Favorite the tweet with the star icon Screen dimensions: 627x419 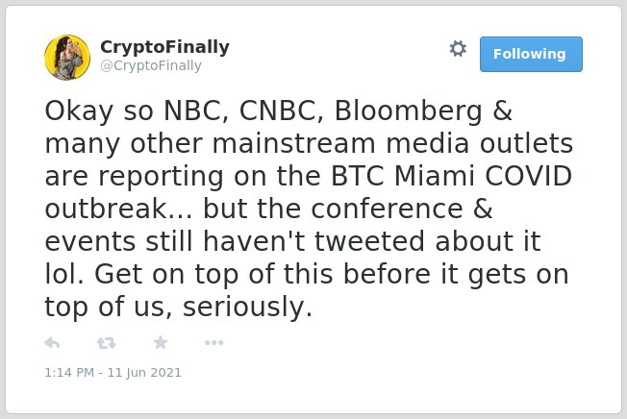tap(161, 342)
